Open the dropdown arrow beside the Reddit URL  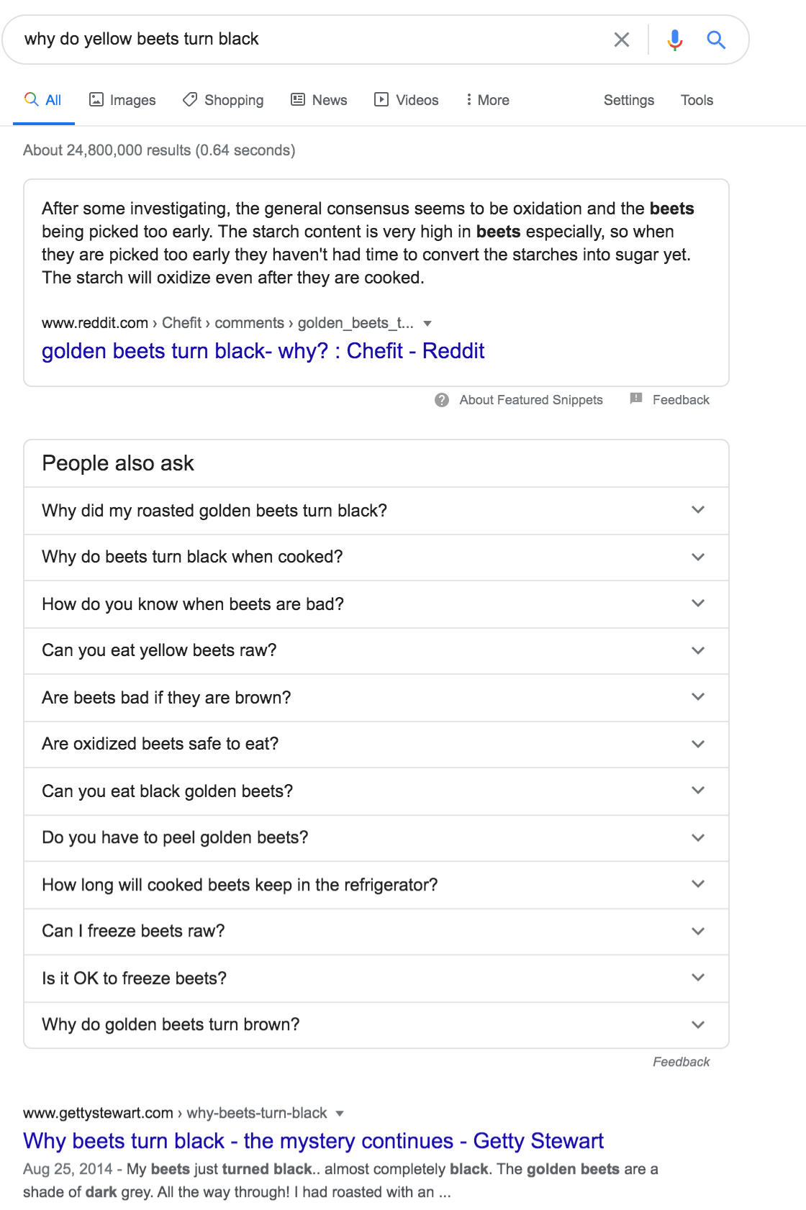point(427,323)
